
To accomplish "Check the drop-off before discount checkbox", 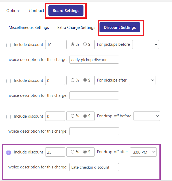I will pos(9,117).
